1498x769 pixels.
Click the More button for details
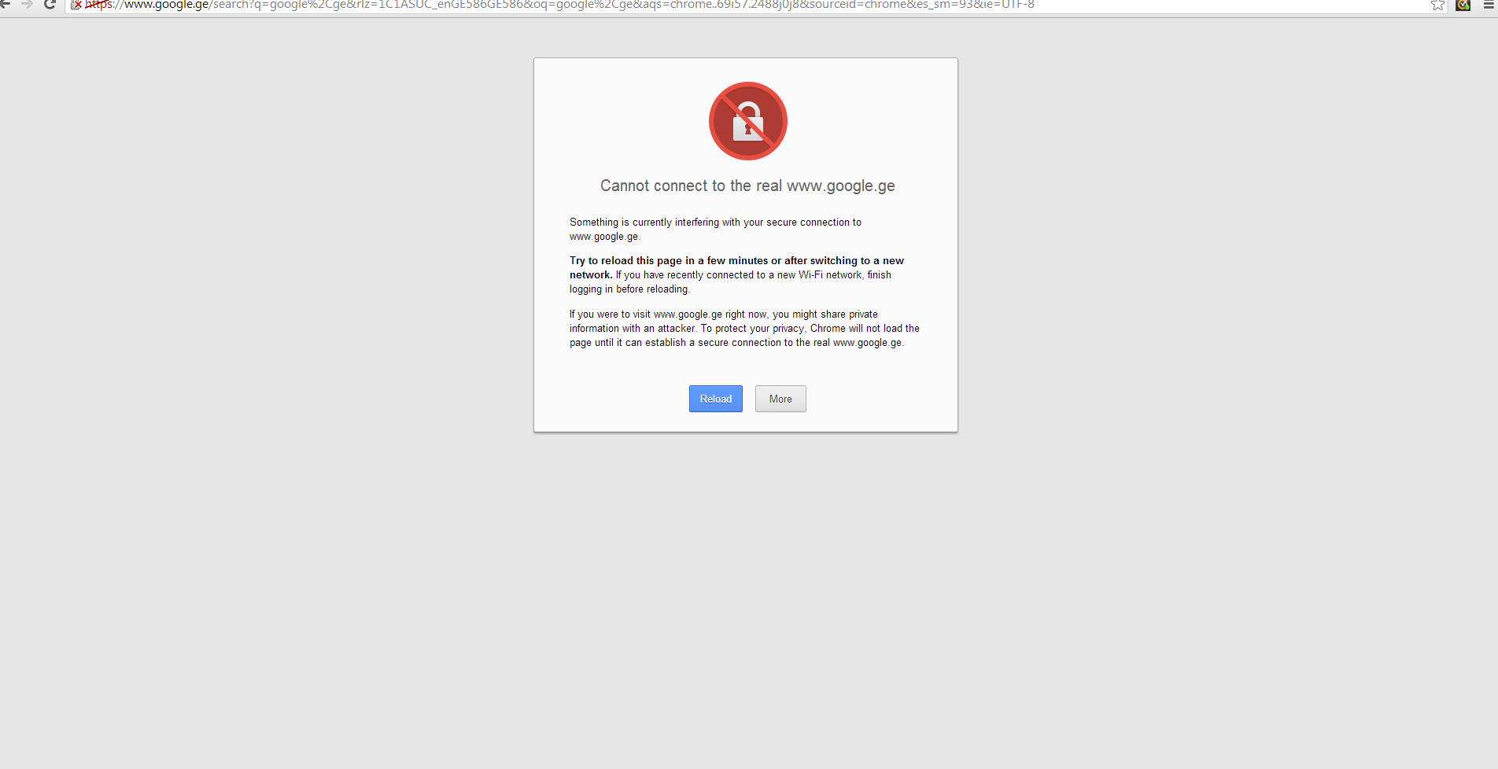point(780,399)
